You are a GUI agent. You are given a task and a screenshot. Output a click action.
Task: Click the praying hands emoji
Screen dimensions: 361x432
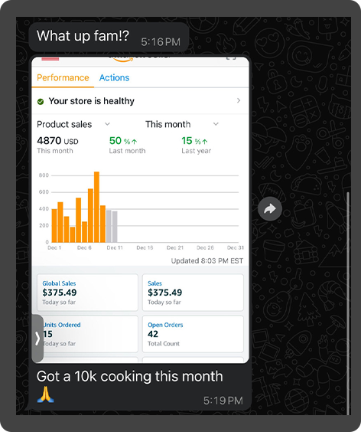click(45, 394)
